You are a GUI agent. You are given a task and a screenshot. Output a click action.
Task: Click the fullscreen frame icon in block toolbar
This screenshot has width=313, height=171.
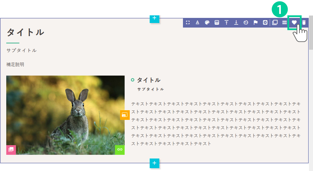pos(188,23)
